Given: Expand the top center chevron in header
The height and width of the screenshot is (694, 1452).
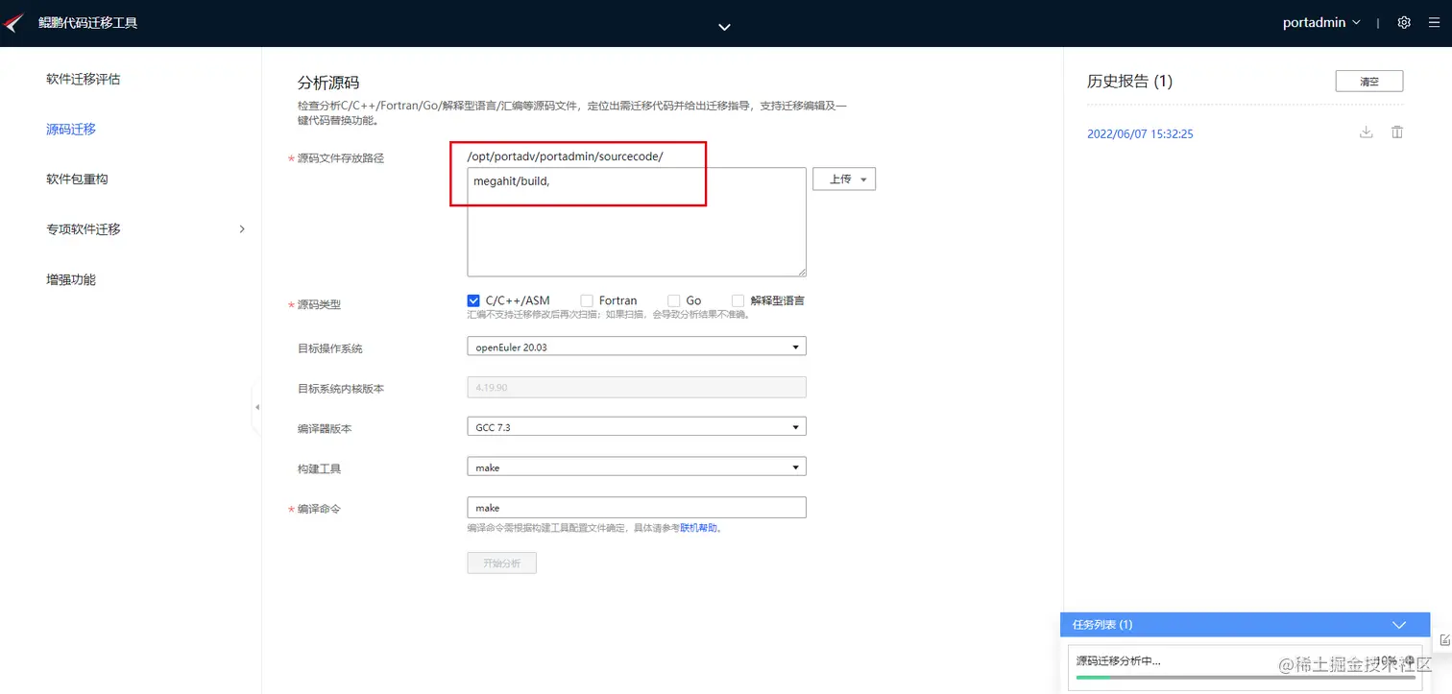Looking at the screenshot, I should click(x=725, y=27).
